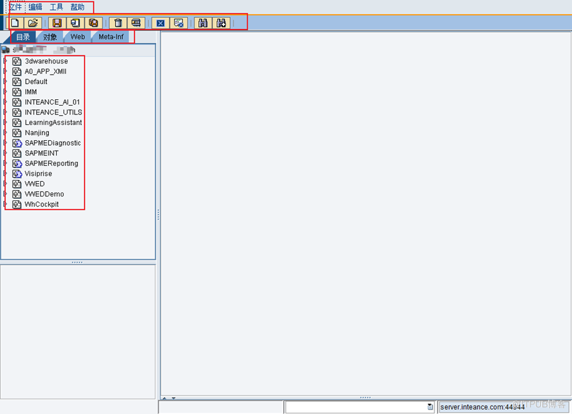
Task: Select the Visiprise project in tree
Action: (39, 174)
